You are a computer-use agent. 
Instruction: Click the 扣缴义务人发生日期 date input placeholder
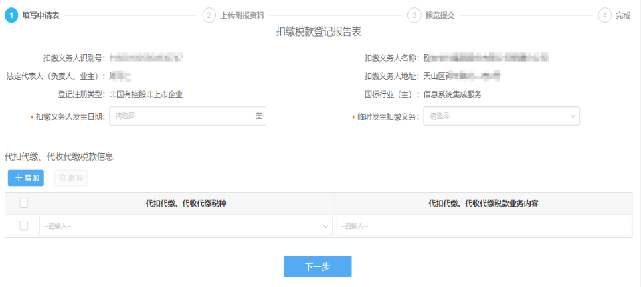click(x=181, y=116)
